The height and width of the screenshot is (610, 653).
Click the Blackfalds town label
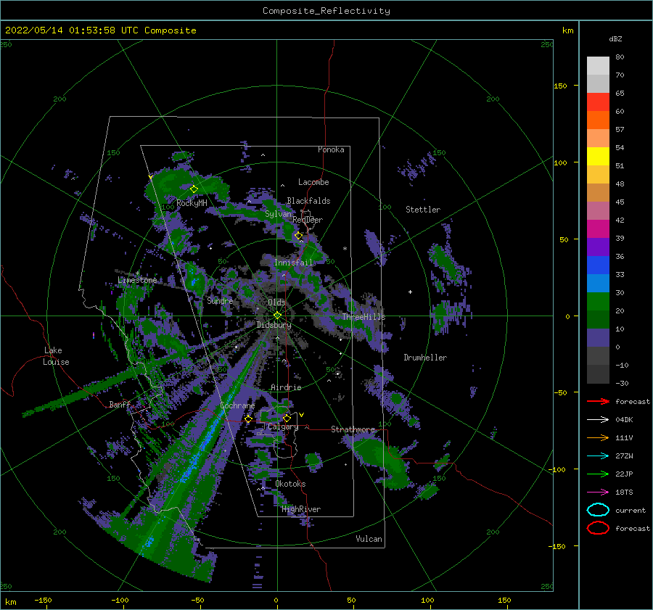308,201
